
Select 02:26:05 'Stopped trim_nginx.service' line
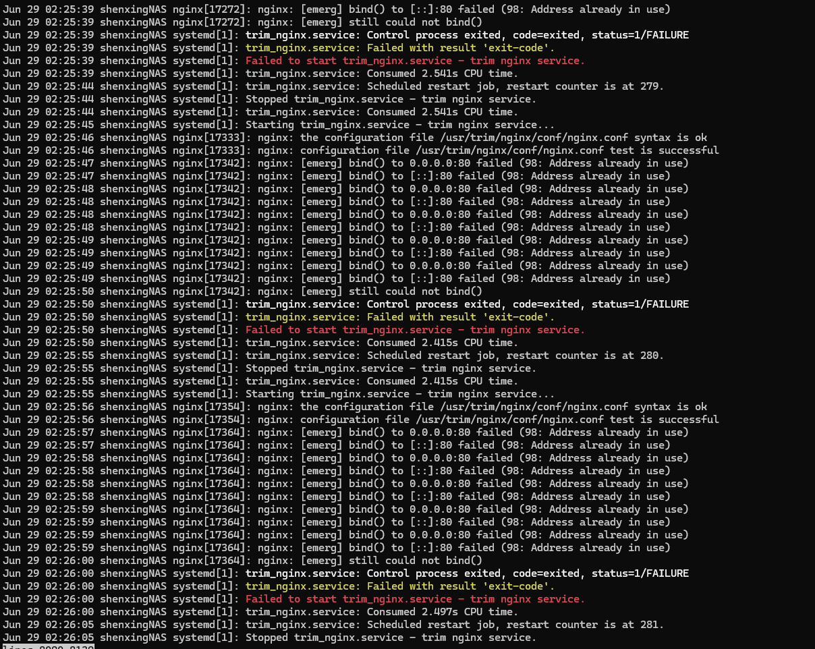pyautogui.click(x=270, y=638)
